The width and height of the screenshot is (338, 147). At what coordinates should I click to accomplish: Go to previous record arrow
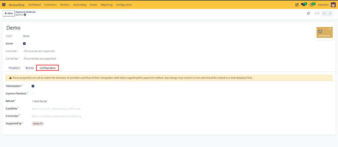pyautogui.click(x=324, y=13)
